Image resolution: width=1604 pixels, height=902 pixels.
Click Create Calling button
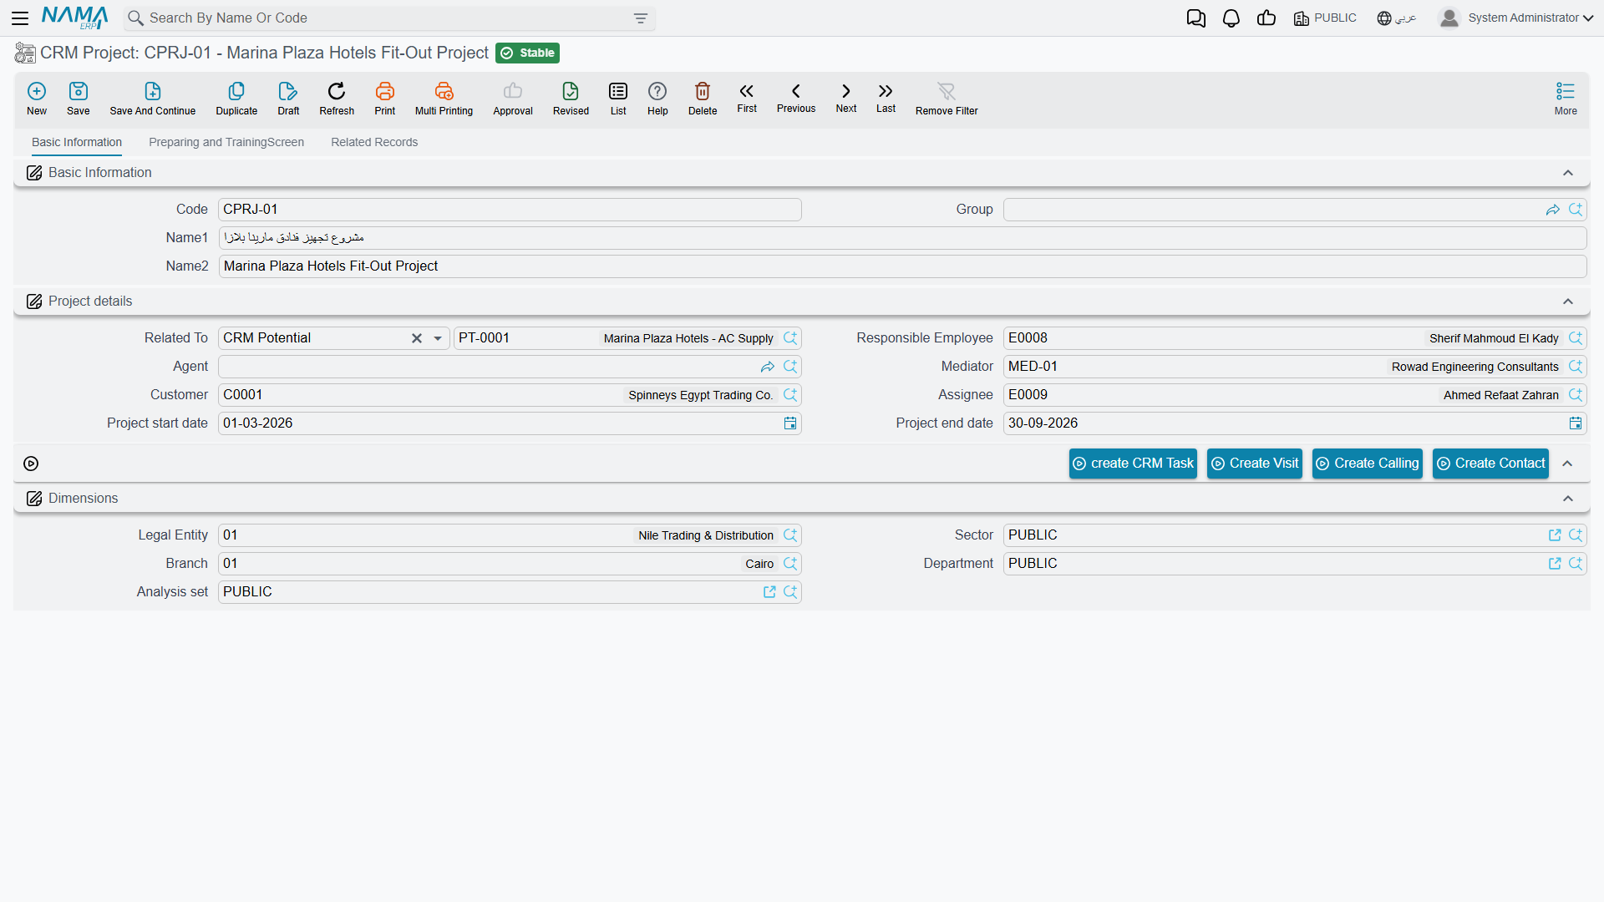point(1368,464)
